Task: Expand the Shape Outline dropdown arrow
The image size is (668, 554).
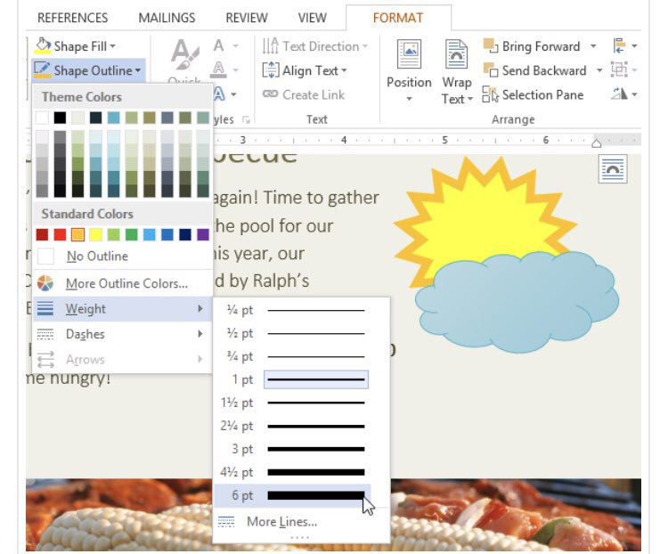Action: [x=138, y=70]
